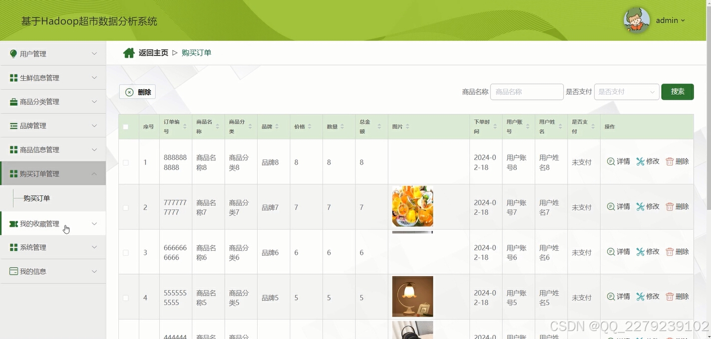Expand 品牌管理 with its chevron
This screenshot has width=711, height=339.
(x=94, y=125)
